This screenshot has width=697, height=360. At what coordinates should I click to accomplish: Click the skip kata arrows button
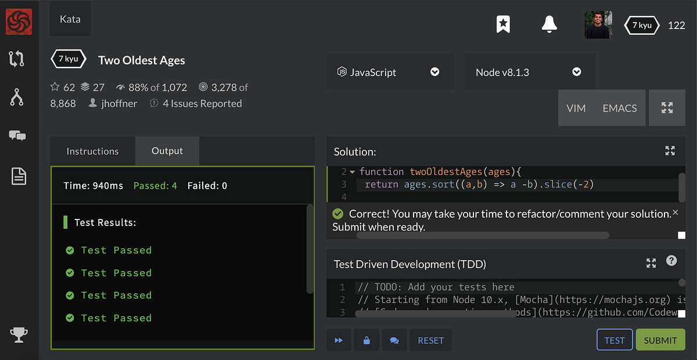339,340
